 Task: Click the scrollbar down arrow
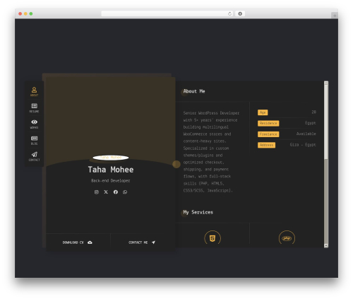point(326,245)
